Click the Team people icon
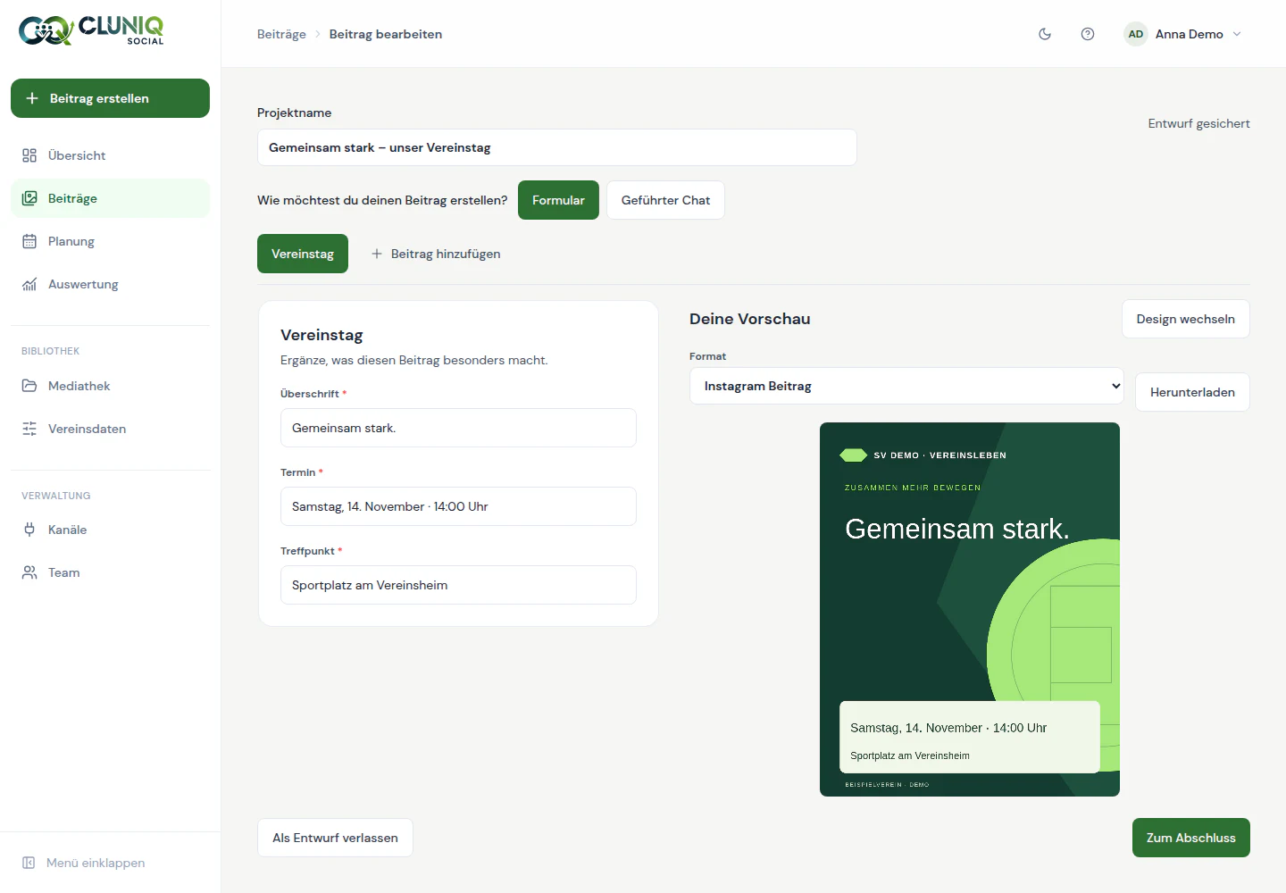Image resolution: width=1286 pixels, height=893 pixels. pyautogui.click(x=29, y=572)
